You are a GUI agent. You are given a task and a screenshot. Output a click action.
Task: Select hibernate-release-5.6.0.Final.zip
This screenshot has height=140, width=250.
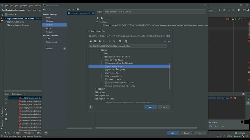click(x=120, y=63)
